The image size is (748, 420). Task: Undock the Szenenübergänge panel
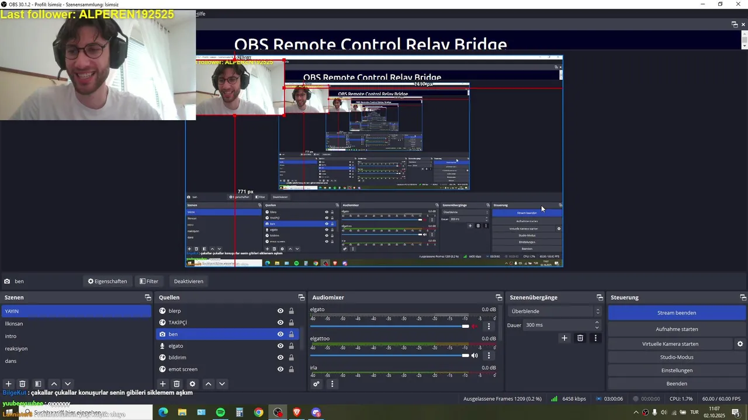(x=600, y=297)
